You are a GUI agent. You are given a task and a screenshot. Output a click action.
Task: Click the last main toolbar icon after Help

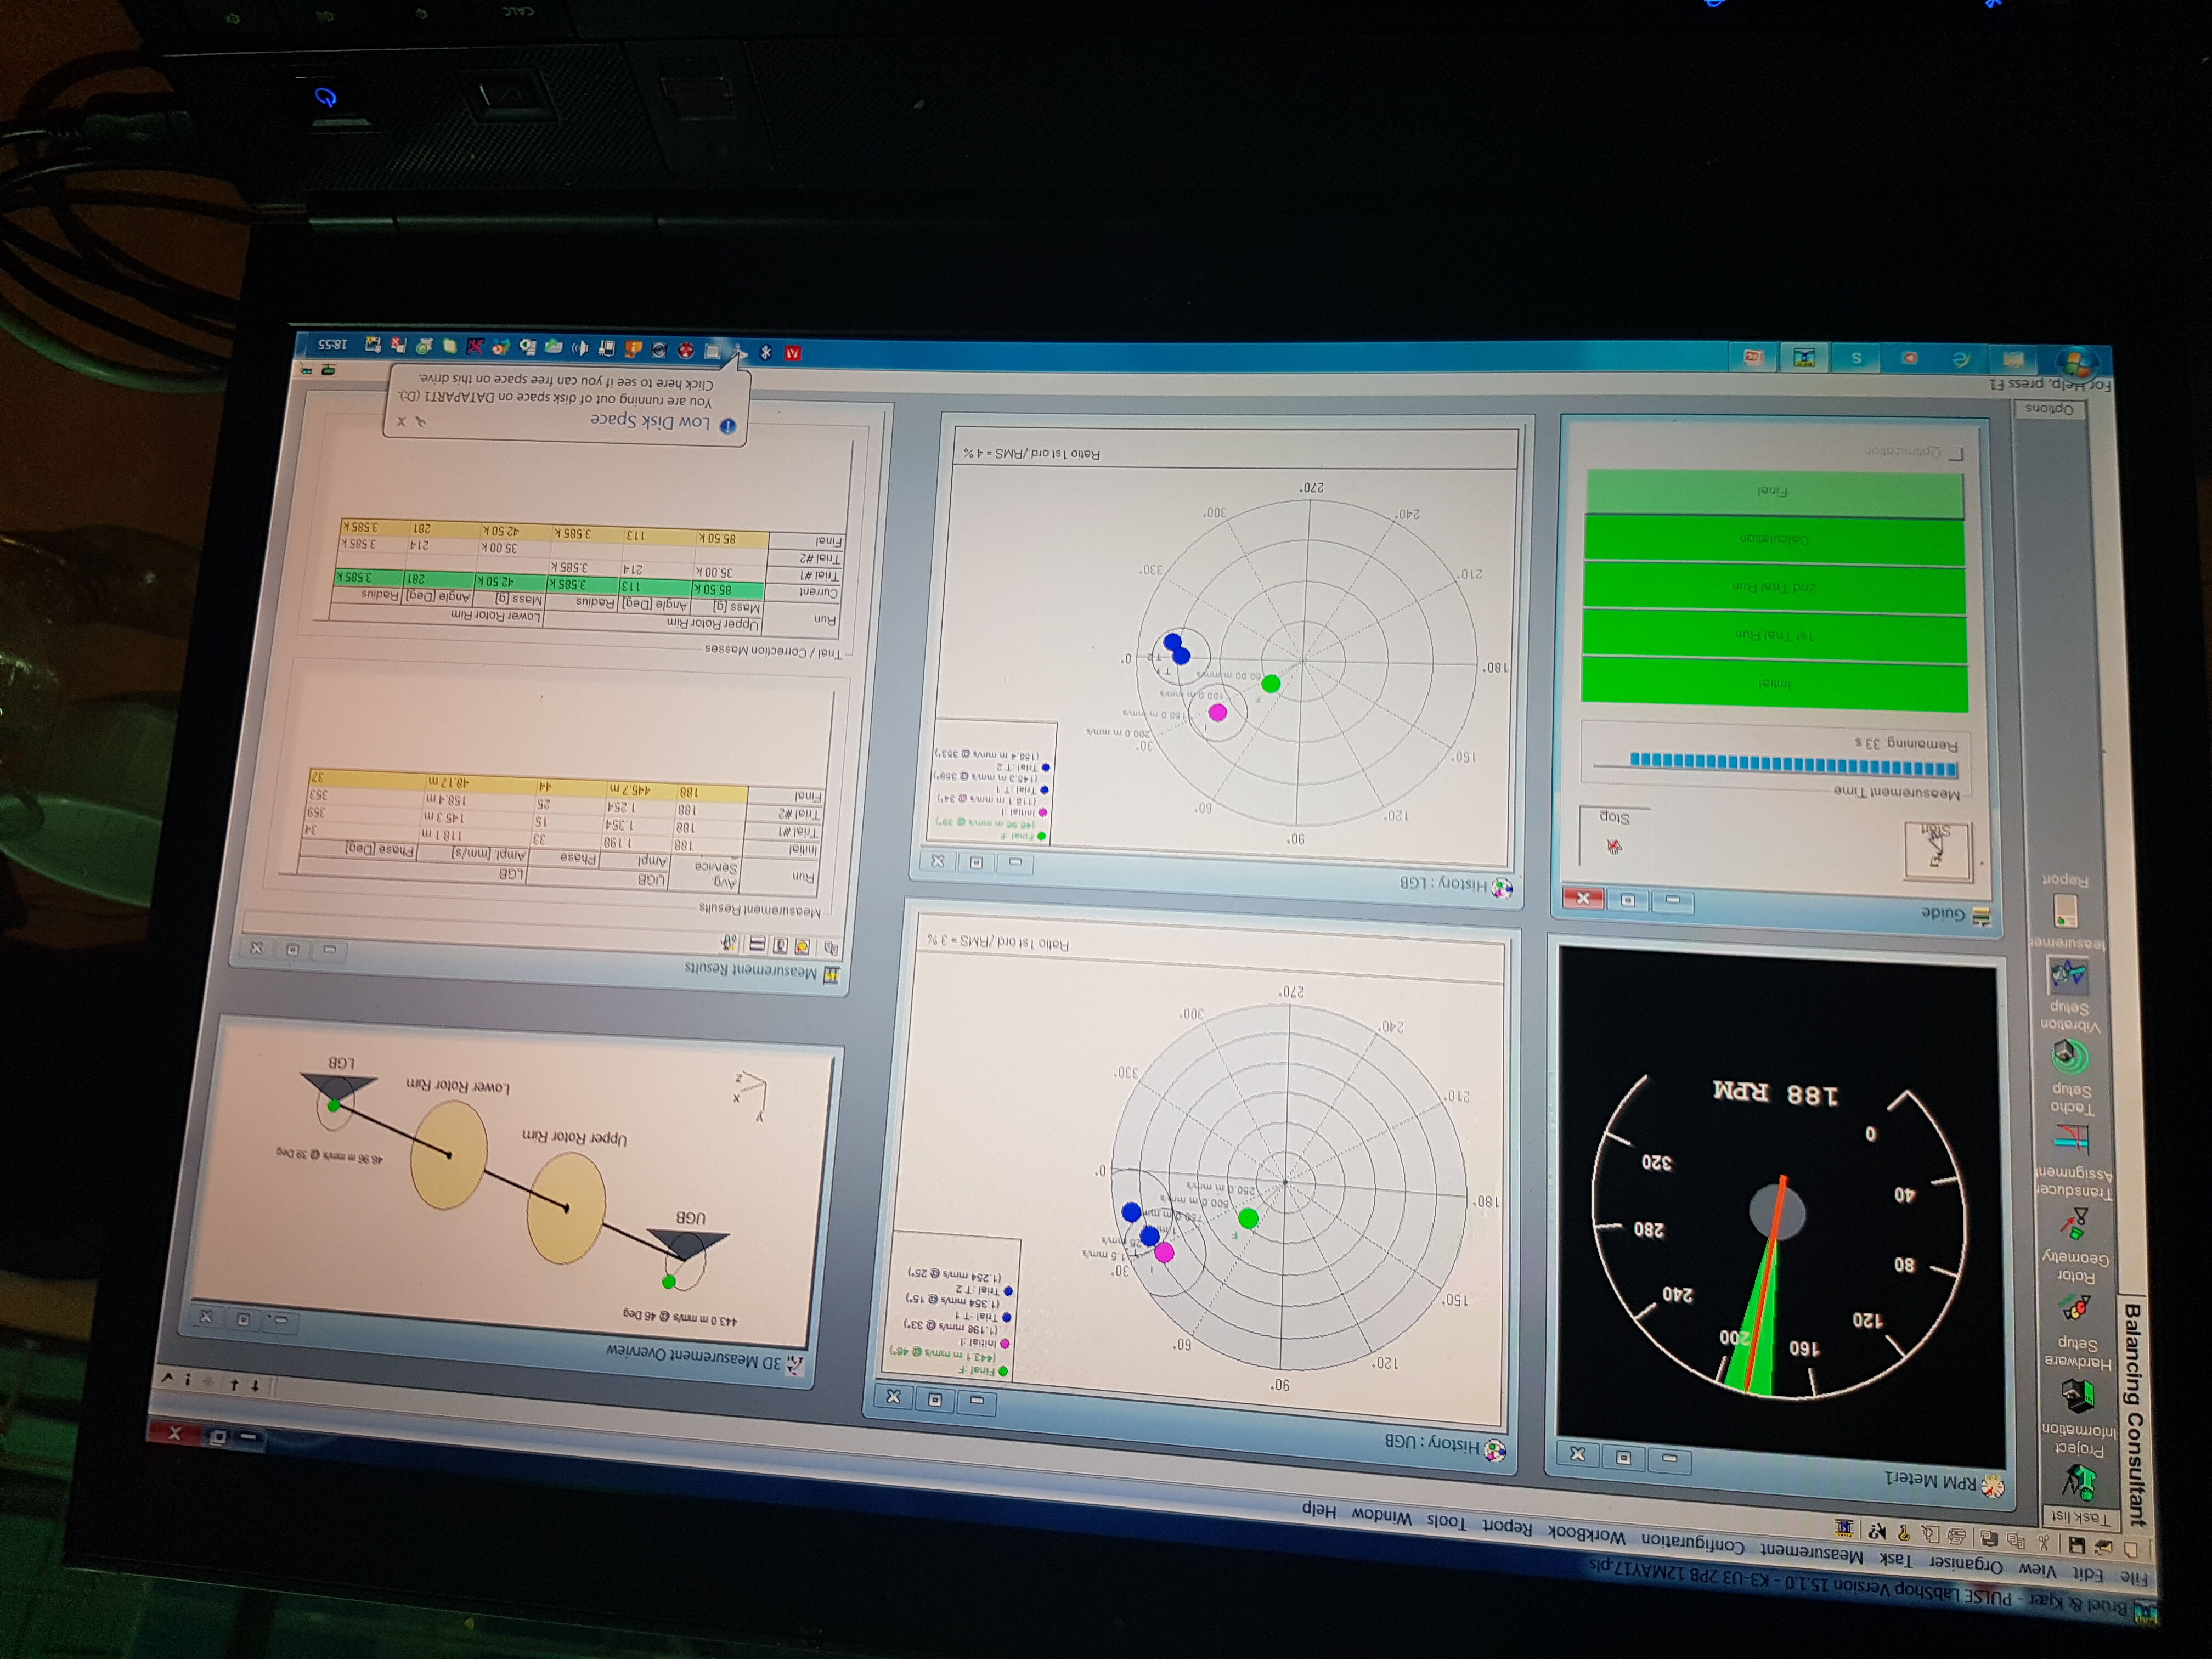[1844, 1529]
